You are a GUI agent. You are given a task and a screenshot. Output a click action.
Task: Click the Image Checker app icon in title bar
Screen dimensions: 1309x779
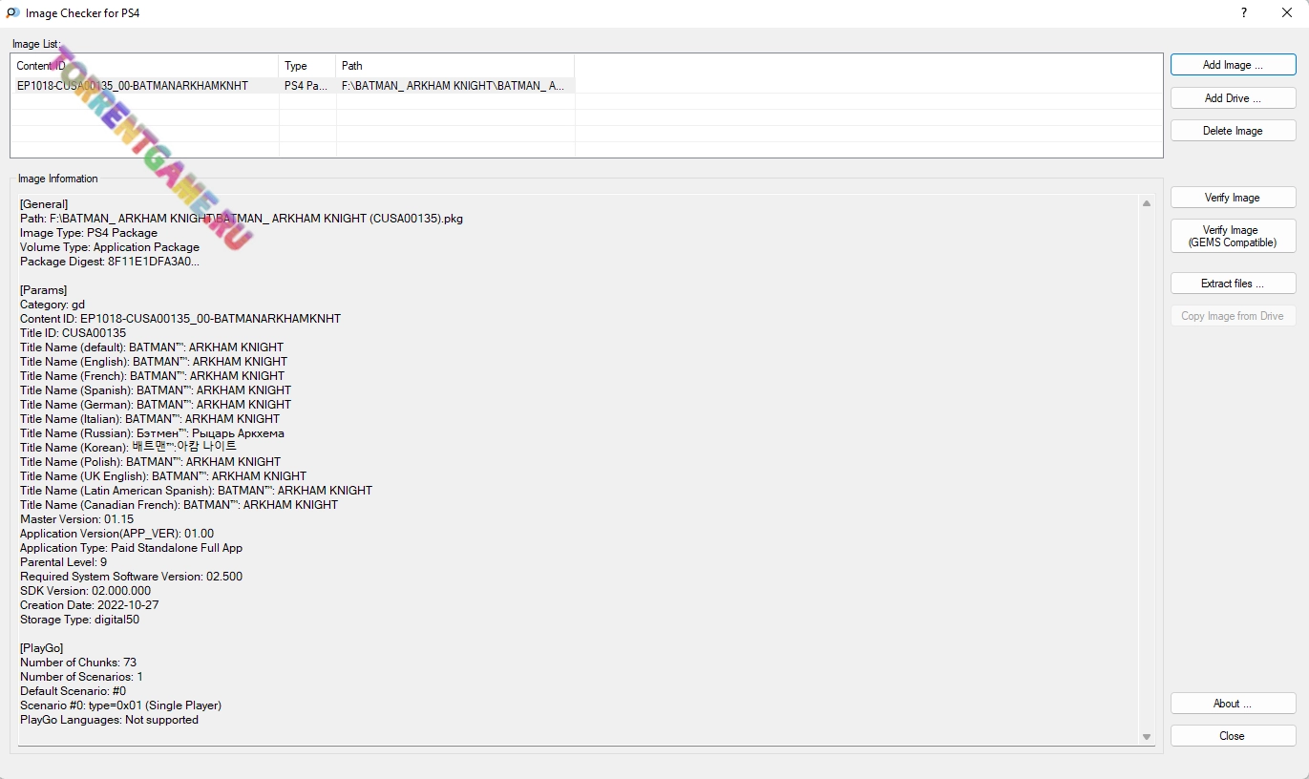click(13, 13)
